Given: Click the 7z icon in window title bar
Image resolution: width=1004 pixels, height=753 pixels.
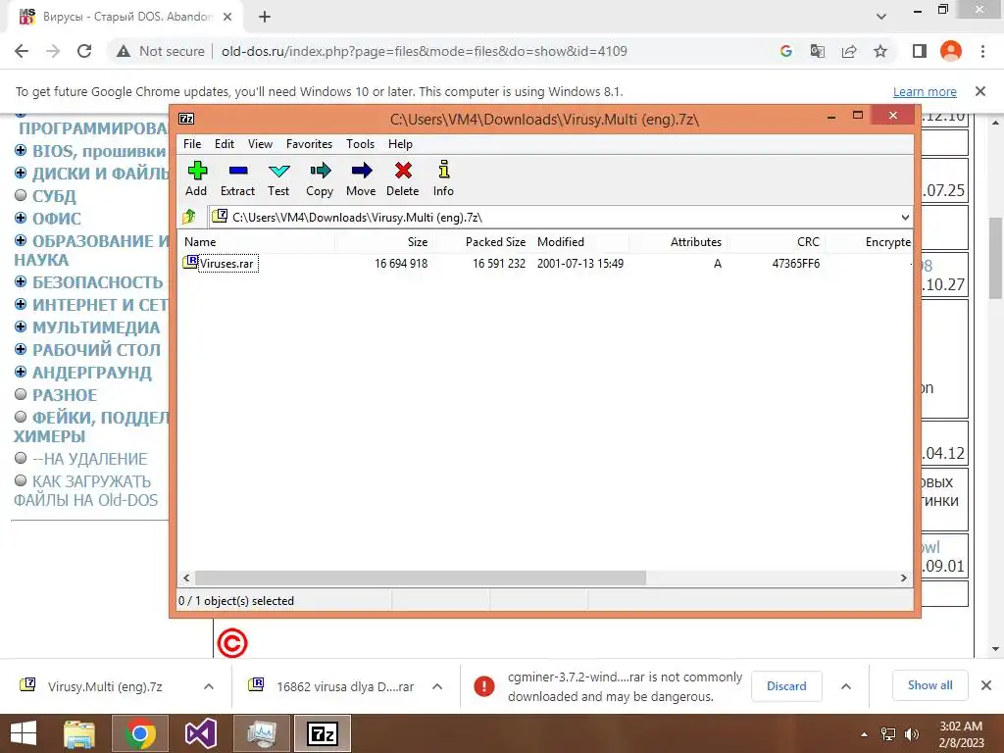Looking at the screenshot, I should 186,119.
